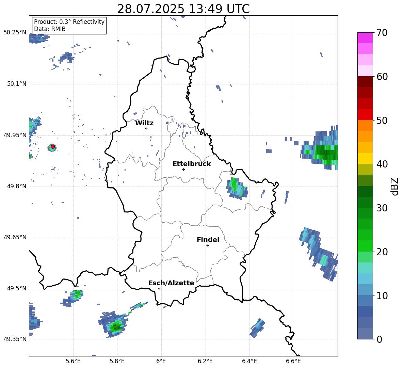Image resolution: width=403 pixels, height=368 pixels.
Task: Click the colorbar value 40
Action: 382,164
